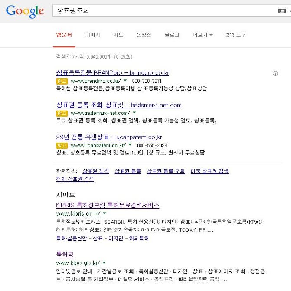Screen dimensions: 291x291
Task: Expand the arrow next to www.kipris.or.kr
Action: click(105, 213)
